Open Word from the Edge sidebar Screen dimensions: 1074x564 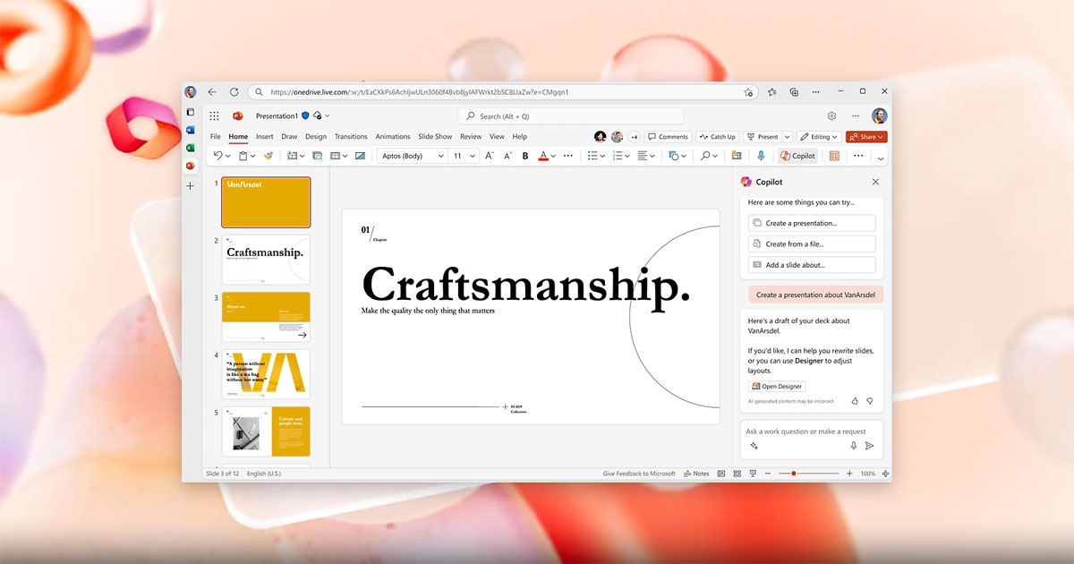[190, 130]
